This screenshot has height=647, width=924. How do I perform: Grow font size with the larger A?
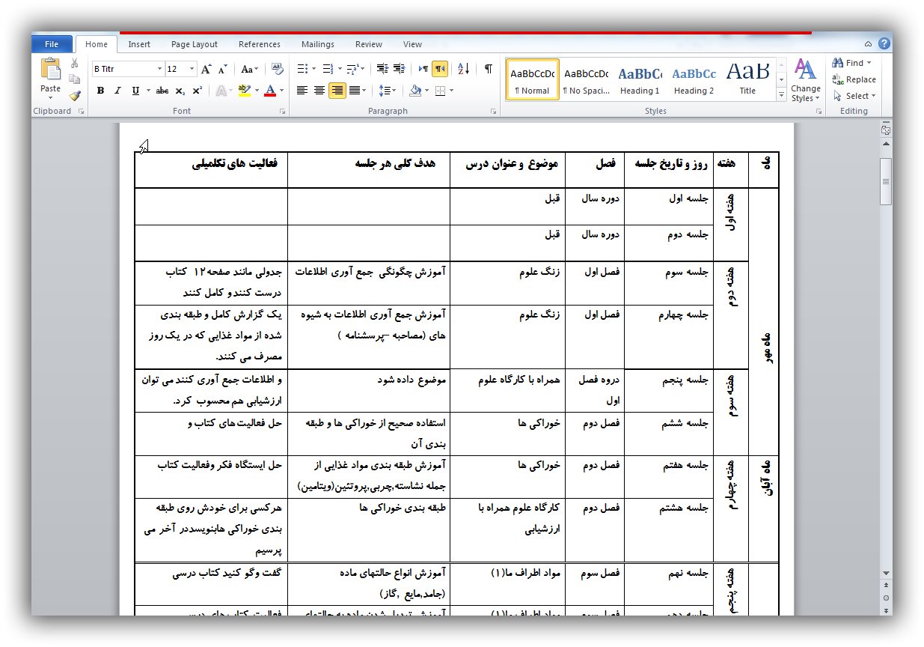(207, 69)
